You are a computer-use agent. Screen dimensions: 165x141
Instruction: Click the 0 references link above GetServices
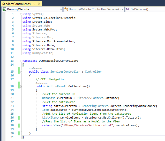point(42,83)
